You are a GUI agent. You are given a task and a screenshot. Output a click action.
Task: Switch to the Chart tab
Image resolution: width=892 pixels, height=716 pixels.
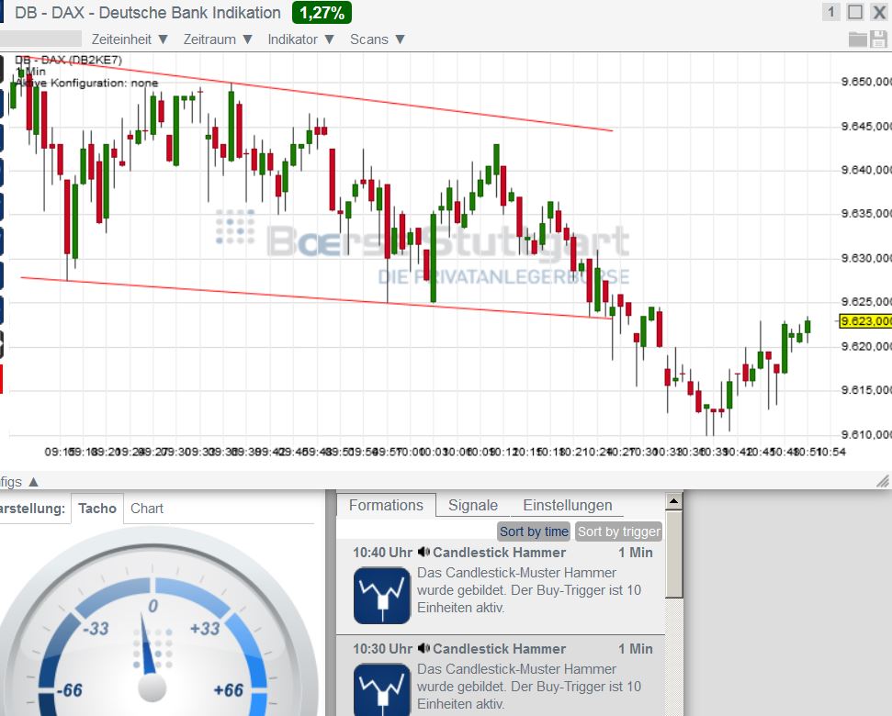point(146,508)
